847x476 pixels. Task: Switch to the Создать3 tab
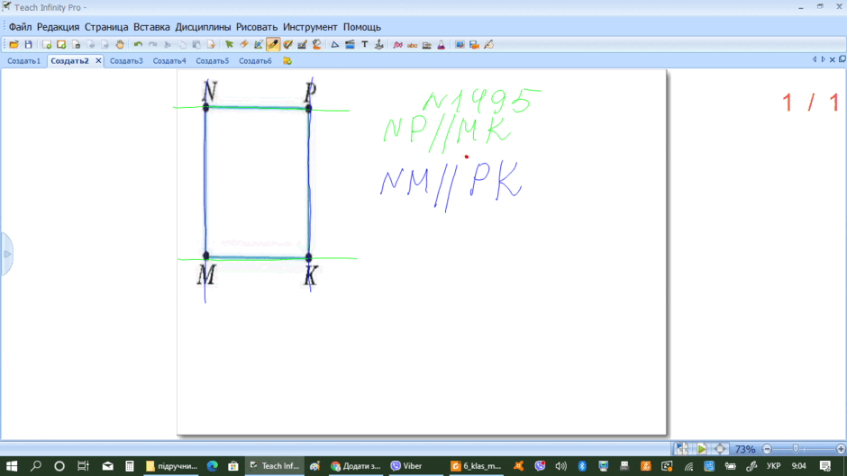(126, 61)
